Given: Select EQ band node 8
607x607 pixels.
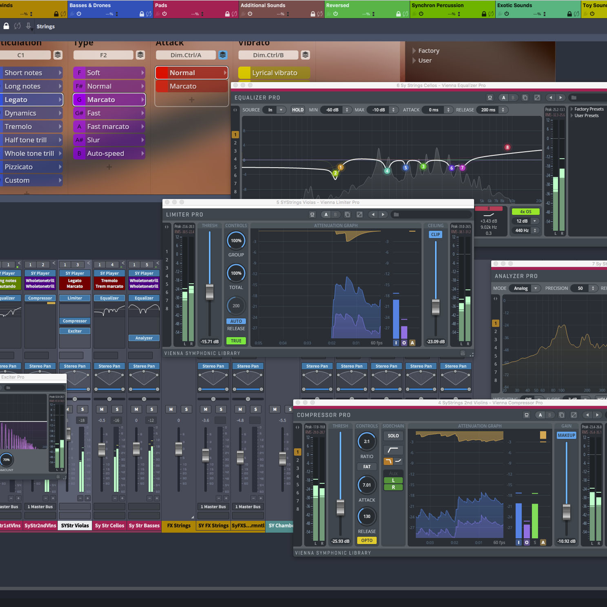Looking at the screenshot, I should [x=507, y=147].
